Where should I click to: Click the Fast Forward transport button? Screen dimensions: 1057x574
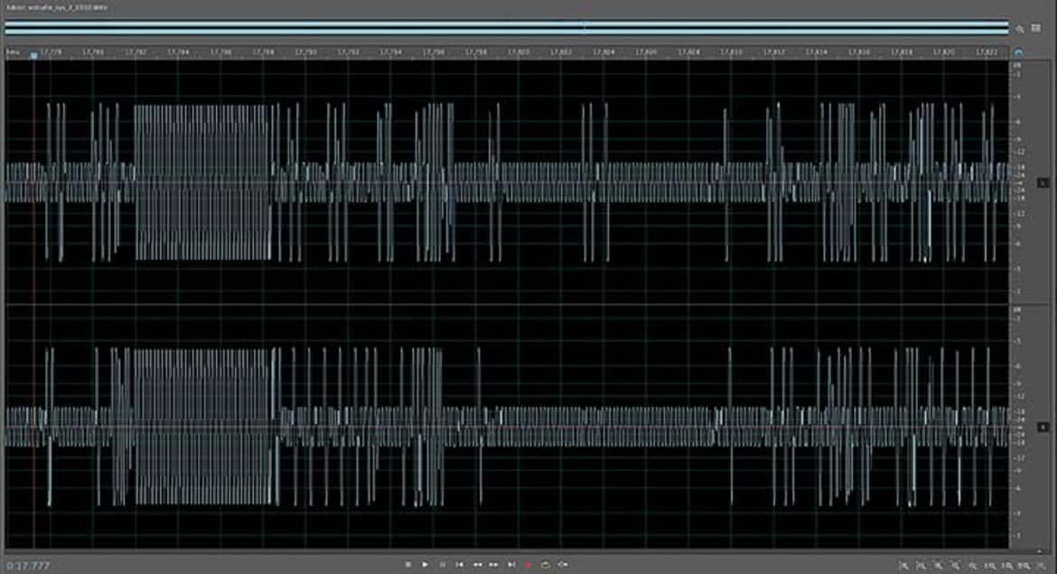tap(494, 565)
